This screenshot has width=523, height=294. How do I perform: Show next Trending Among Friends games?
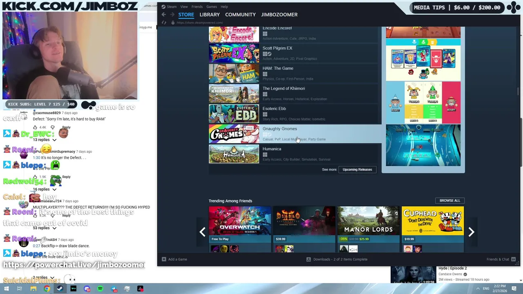(x=471, y=232)
